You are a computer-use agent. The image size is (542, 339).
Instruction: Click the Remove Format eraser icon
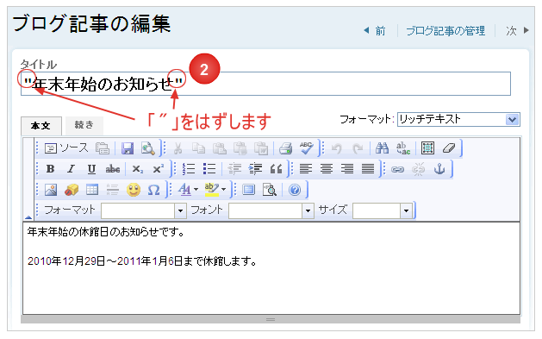pos(449,148)
